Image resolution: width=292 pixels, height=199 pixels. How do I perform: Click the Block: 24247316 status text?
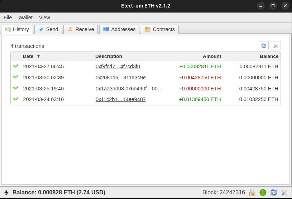(224, 193)
